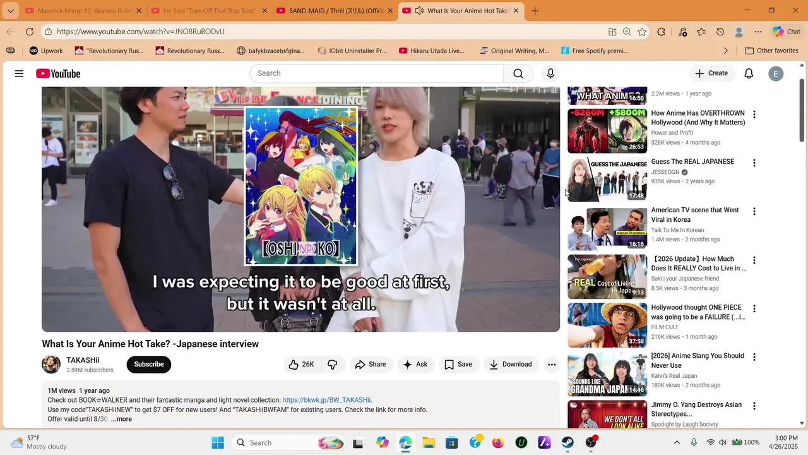Image resolution: width=808 pixels, height=455 pixels.
Task: Open the account avatar labeled E
Action: [x=776, y=73]
